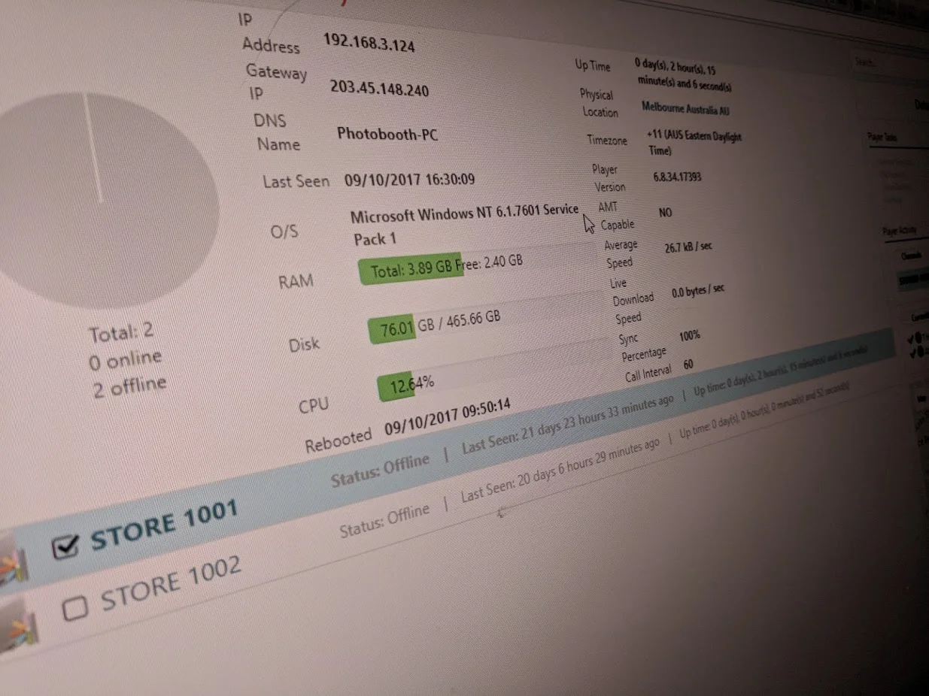The width and height of the screenshot is (929, 696).
Task: Click the Last Seen value 09/10/2017 16:30:09
Action: click(409, 180)
